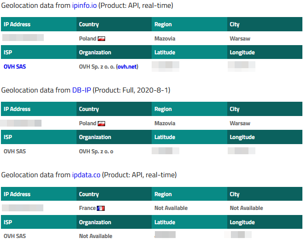Follow the ipdata.co link
This screenshot has width=307, height=244.
tap(86, 175)
